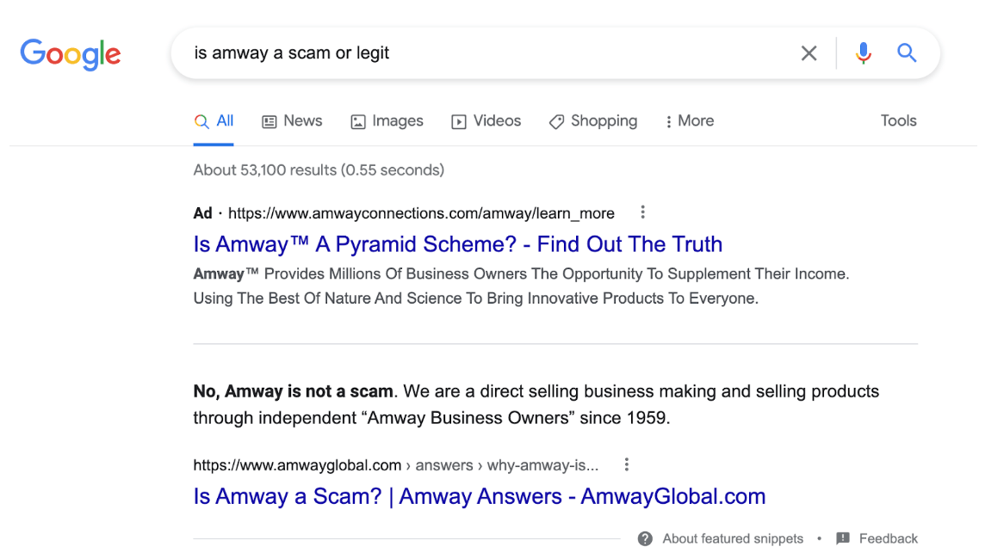This screenshot has height=559, width=1004.
Task: Expand the More search categories menu
Action: [689, 120]
